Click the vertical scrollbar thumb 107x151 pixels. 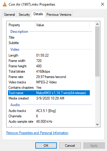click(x=98, y=52)
